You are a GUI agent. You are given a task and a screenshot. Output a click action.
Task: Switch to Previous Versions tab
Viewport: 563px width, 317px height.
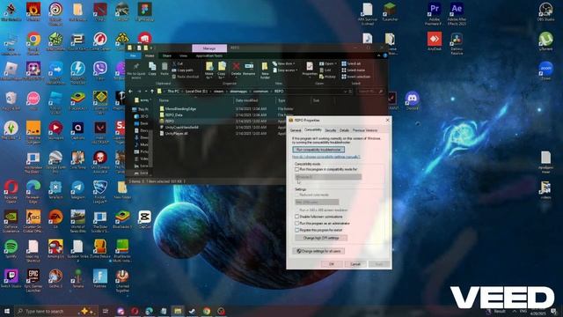pyautogui.click(x=365, y=130)
